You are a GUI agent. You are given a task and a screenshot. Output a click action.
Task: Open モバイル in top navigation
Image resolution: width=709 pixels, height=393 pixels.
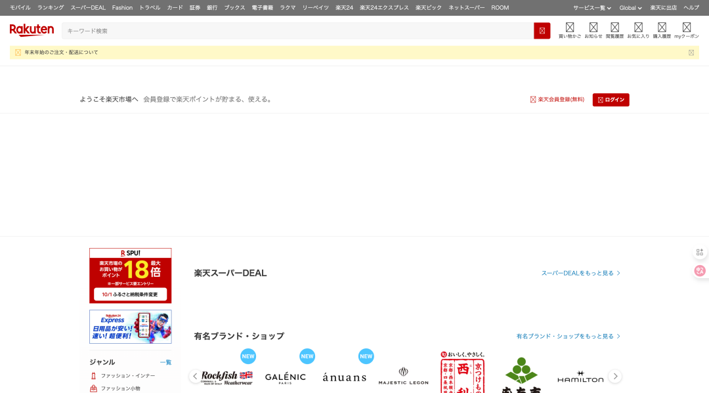20,8
